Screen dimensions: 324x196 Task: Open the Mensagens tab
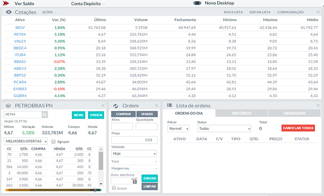294,113
